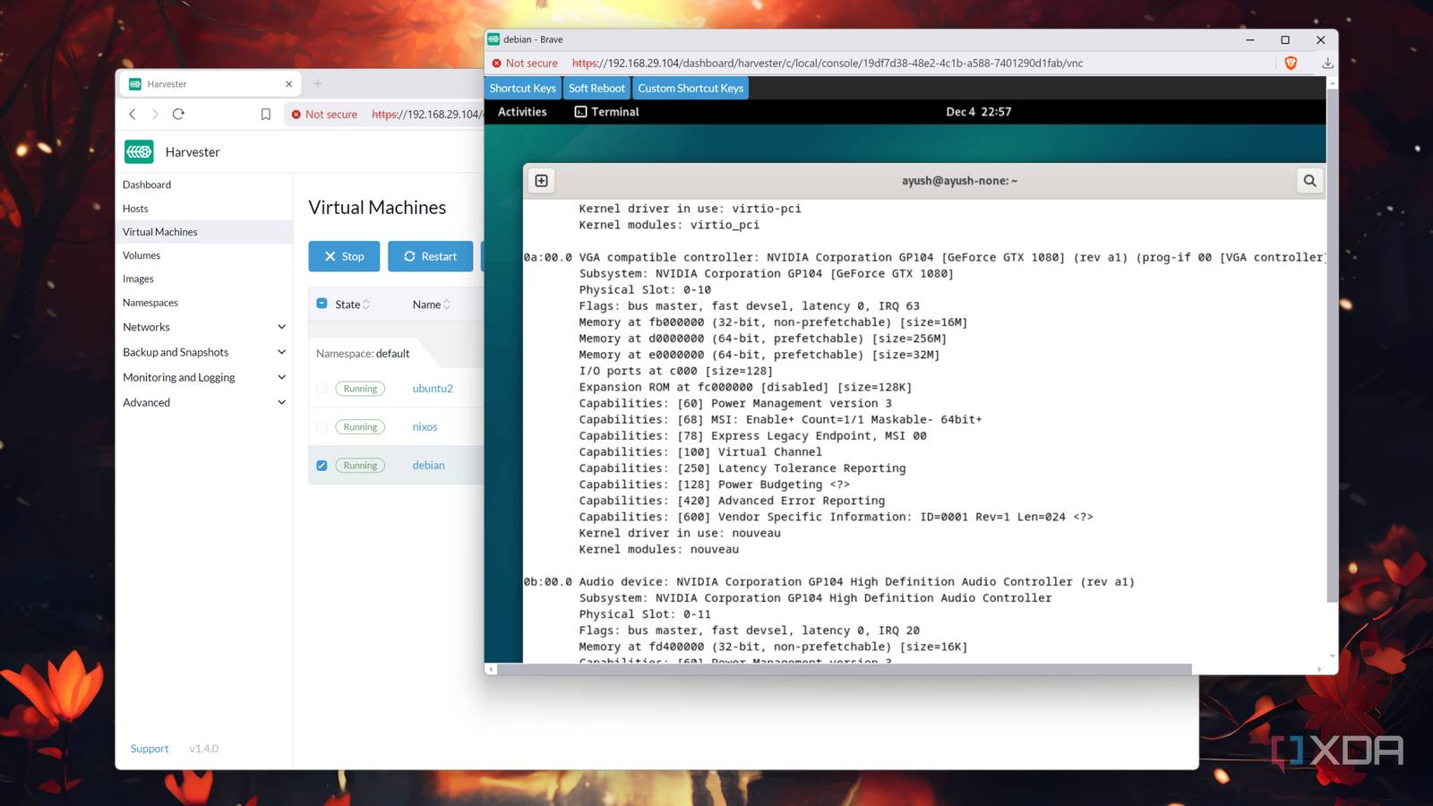
Task: Stop the selected virtual machine
Action: click(x=344, y=256)
